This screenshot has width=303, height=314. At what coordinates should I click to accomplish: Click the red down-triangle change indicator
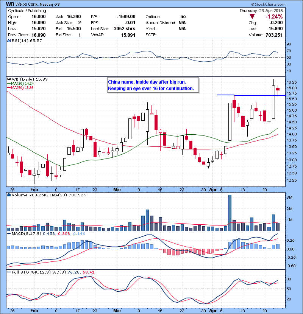point(252,16)
